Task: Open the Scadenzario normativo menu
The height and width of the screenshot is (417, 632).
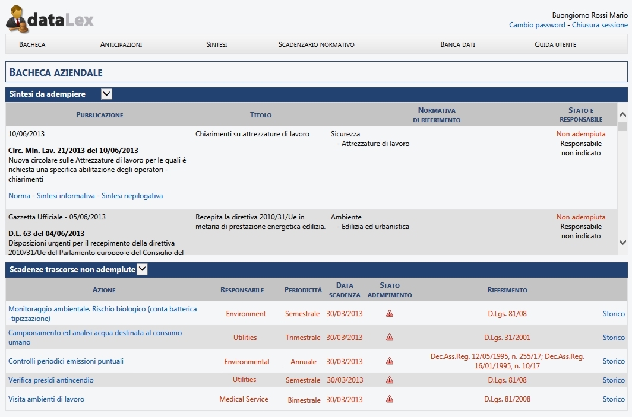Action: 317,44
